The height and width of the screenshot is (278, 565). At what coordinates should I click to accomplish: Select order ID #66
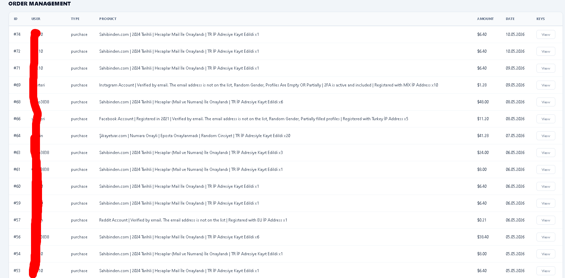pos(17,119)
